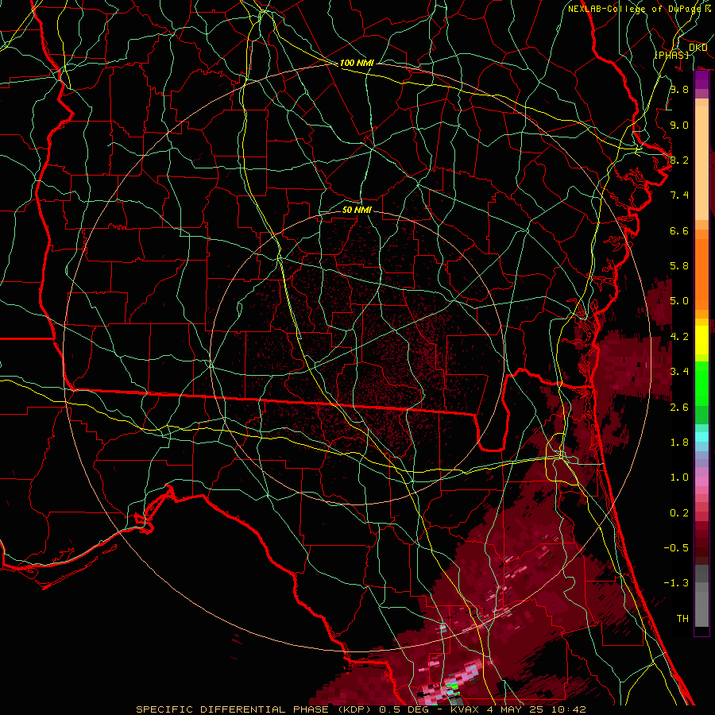Click the -0.5 legend value
This screenshot has height=715, width=715.
coord(676,548)
